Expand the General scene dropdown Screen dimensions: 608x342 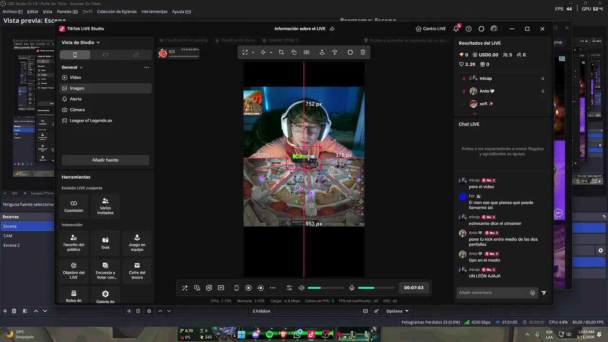[x=72, y=67]
